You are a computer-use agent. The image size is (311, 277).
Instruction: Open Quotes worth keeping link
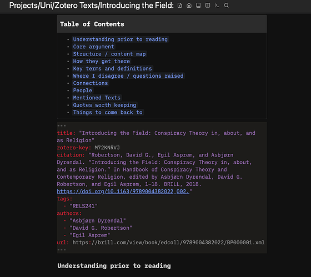click(x=104, y=105)
